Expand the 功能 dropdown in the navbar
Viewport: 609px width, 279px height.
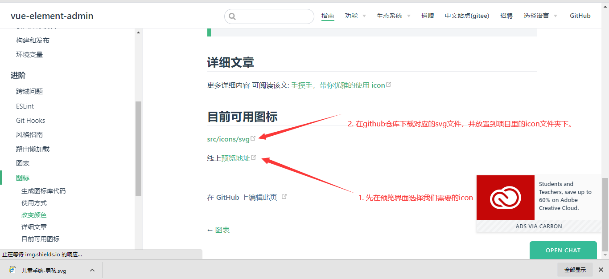tap(355, 16)
